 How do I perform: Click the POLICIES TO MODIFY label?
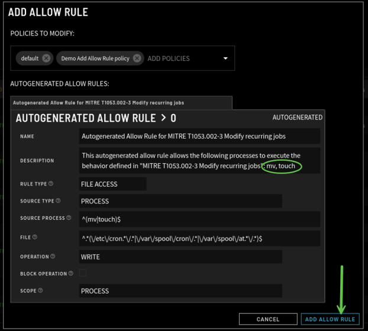click(42, 33)
